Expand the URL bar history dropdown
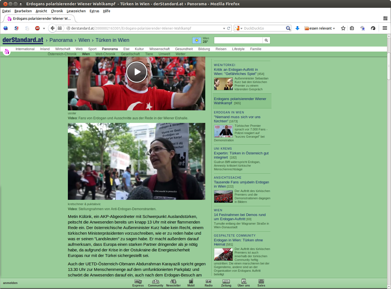Screen dimensions: 391x289 224,28
